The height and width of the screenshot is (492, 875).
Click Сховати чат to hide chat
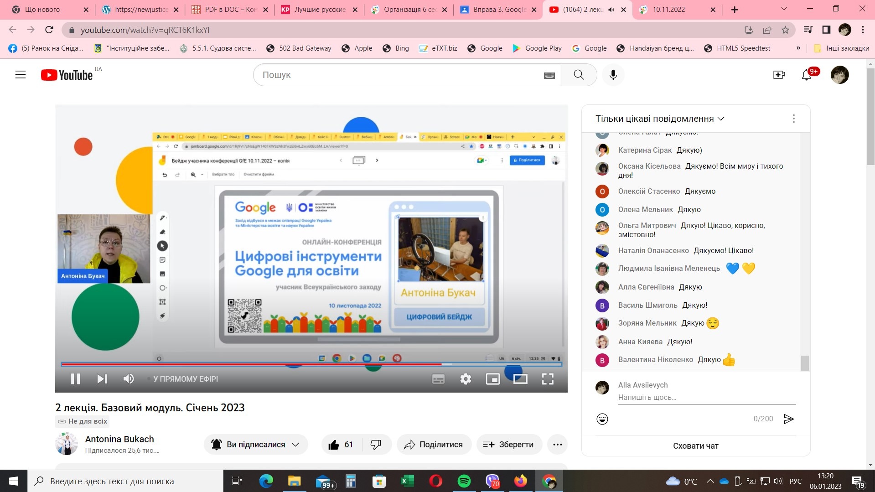695,446
